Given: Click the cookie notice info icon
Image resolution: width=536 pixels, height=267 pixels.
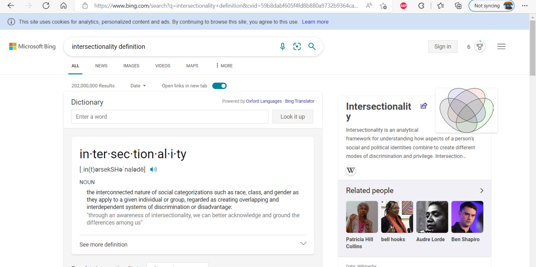Looking at the screenshot, I should 11,22.
